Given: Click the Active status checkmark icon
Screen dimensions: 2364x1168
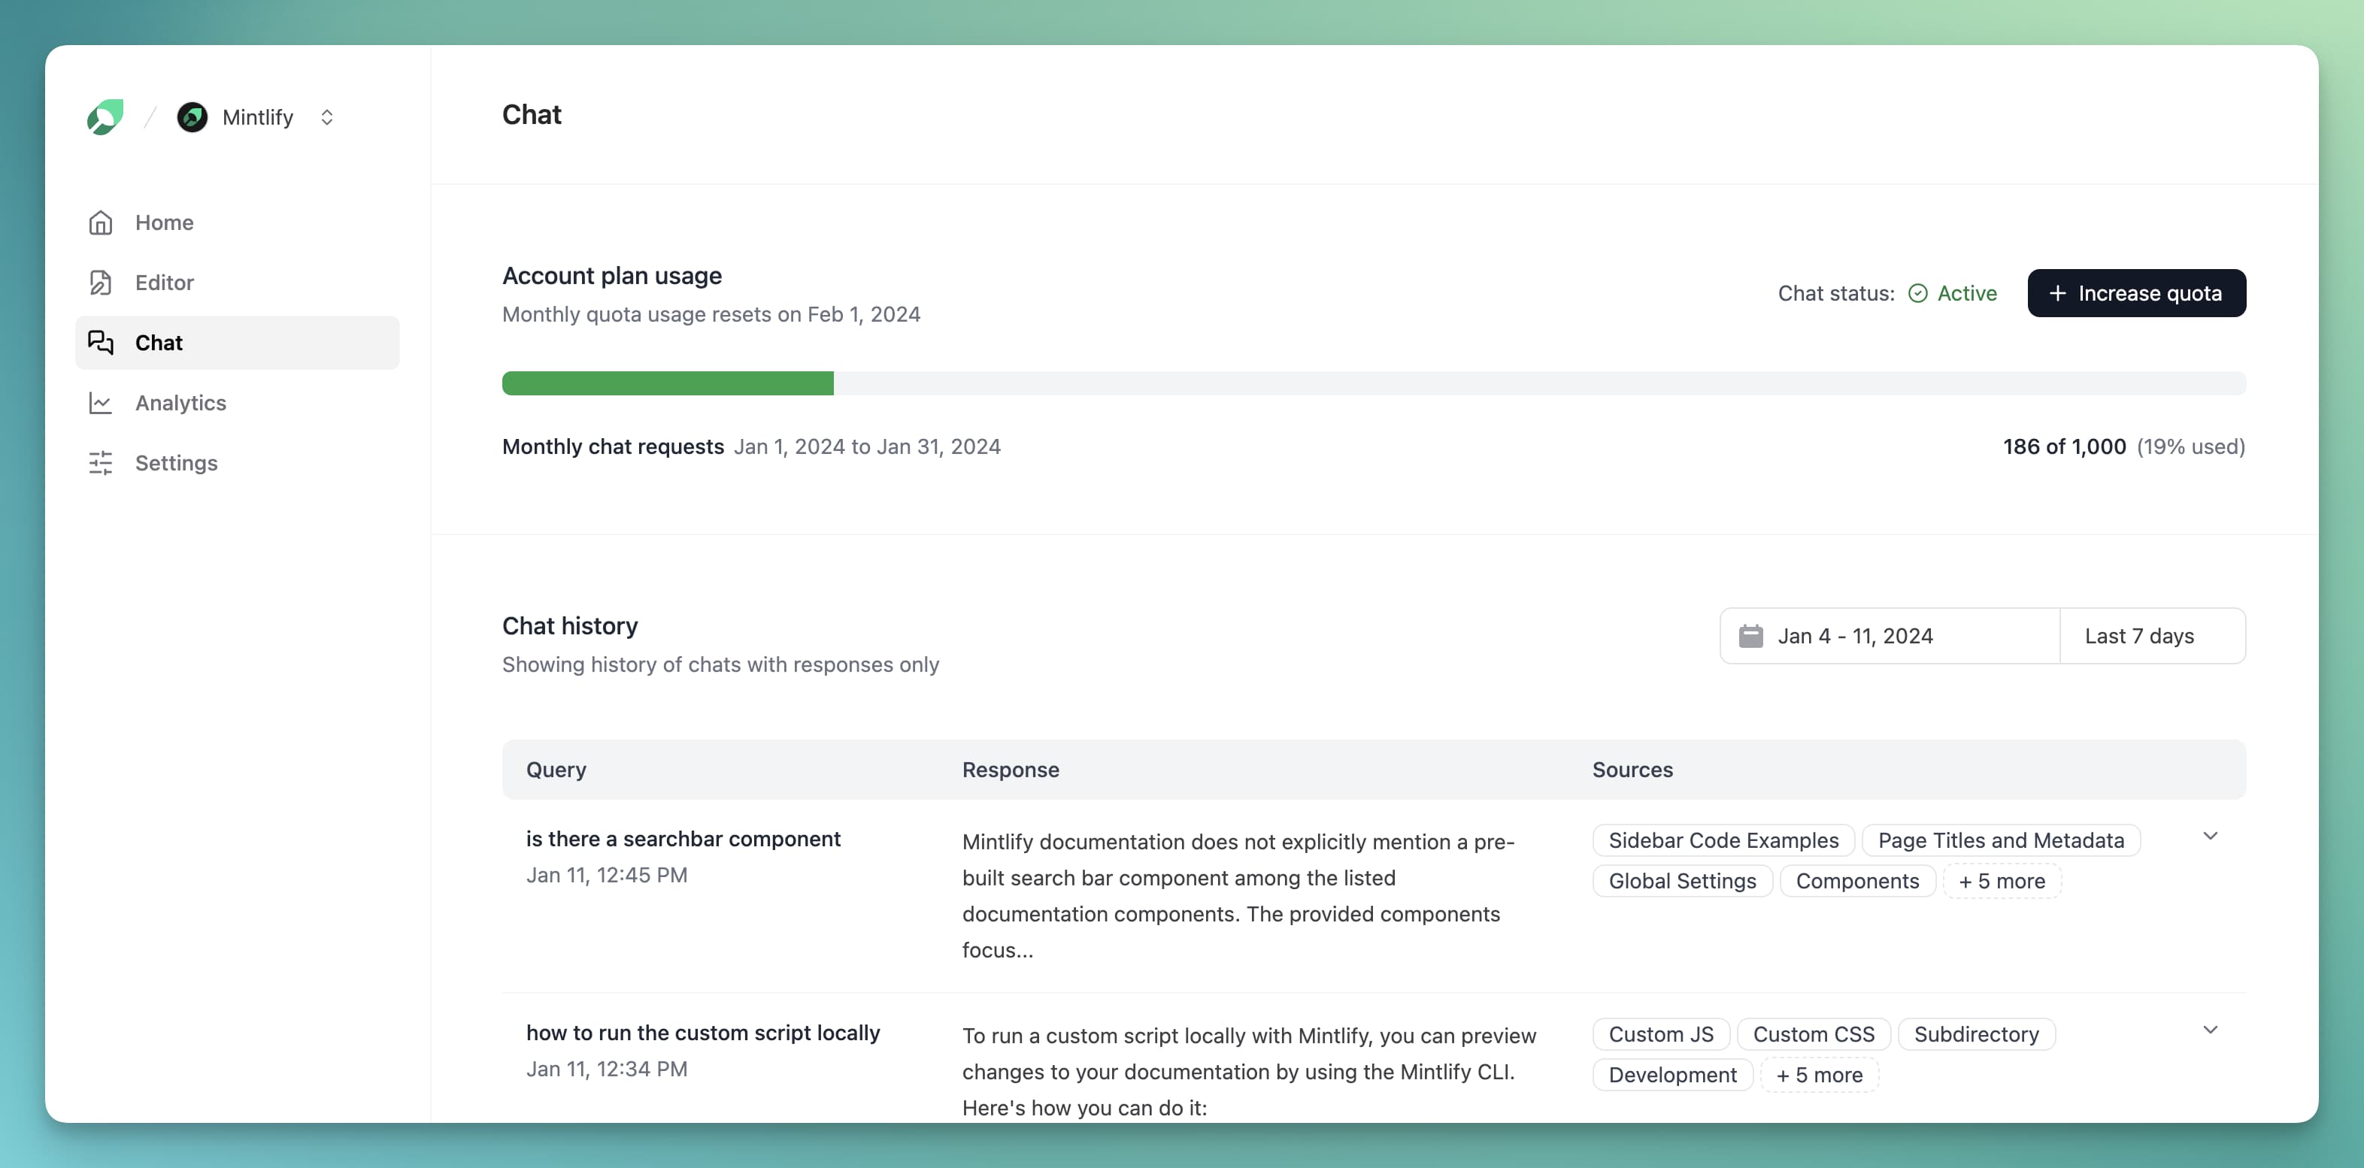Looking at the screenshot, I should [1917, 294].
